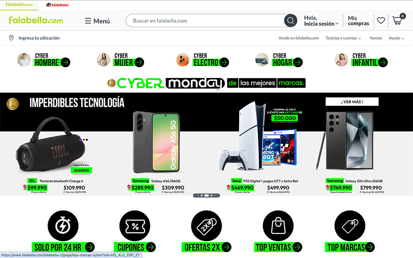413x258 pixels.
Task: Open the hamburger Menú
Action: pos(97,21)
